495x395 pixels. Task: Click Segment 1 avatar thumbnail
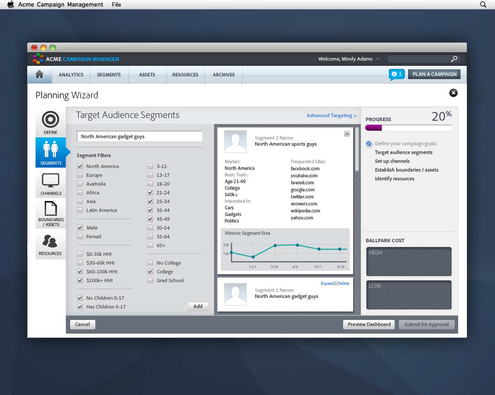tap(235, 294)
